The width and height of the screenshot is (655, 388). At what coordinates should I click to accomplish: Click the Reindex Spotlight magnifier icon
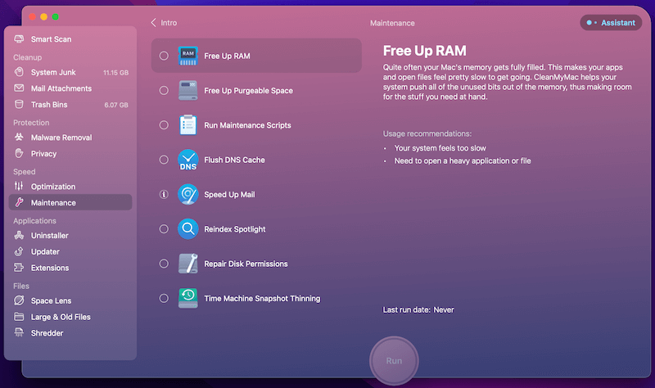[188, 229]
